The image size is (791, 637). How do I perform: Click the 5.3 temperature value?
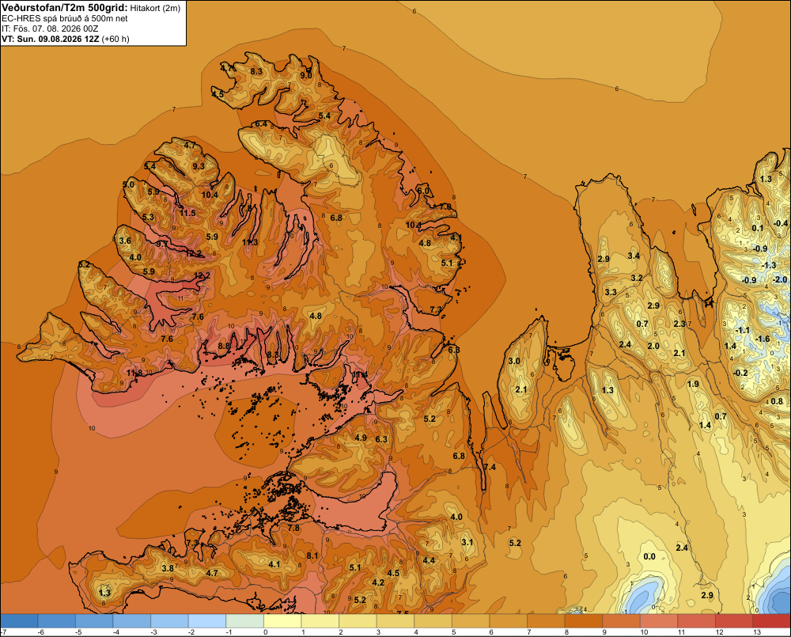click(x=148, y=217)
